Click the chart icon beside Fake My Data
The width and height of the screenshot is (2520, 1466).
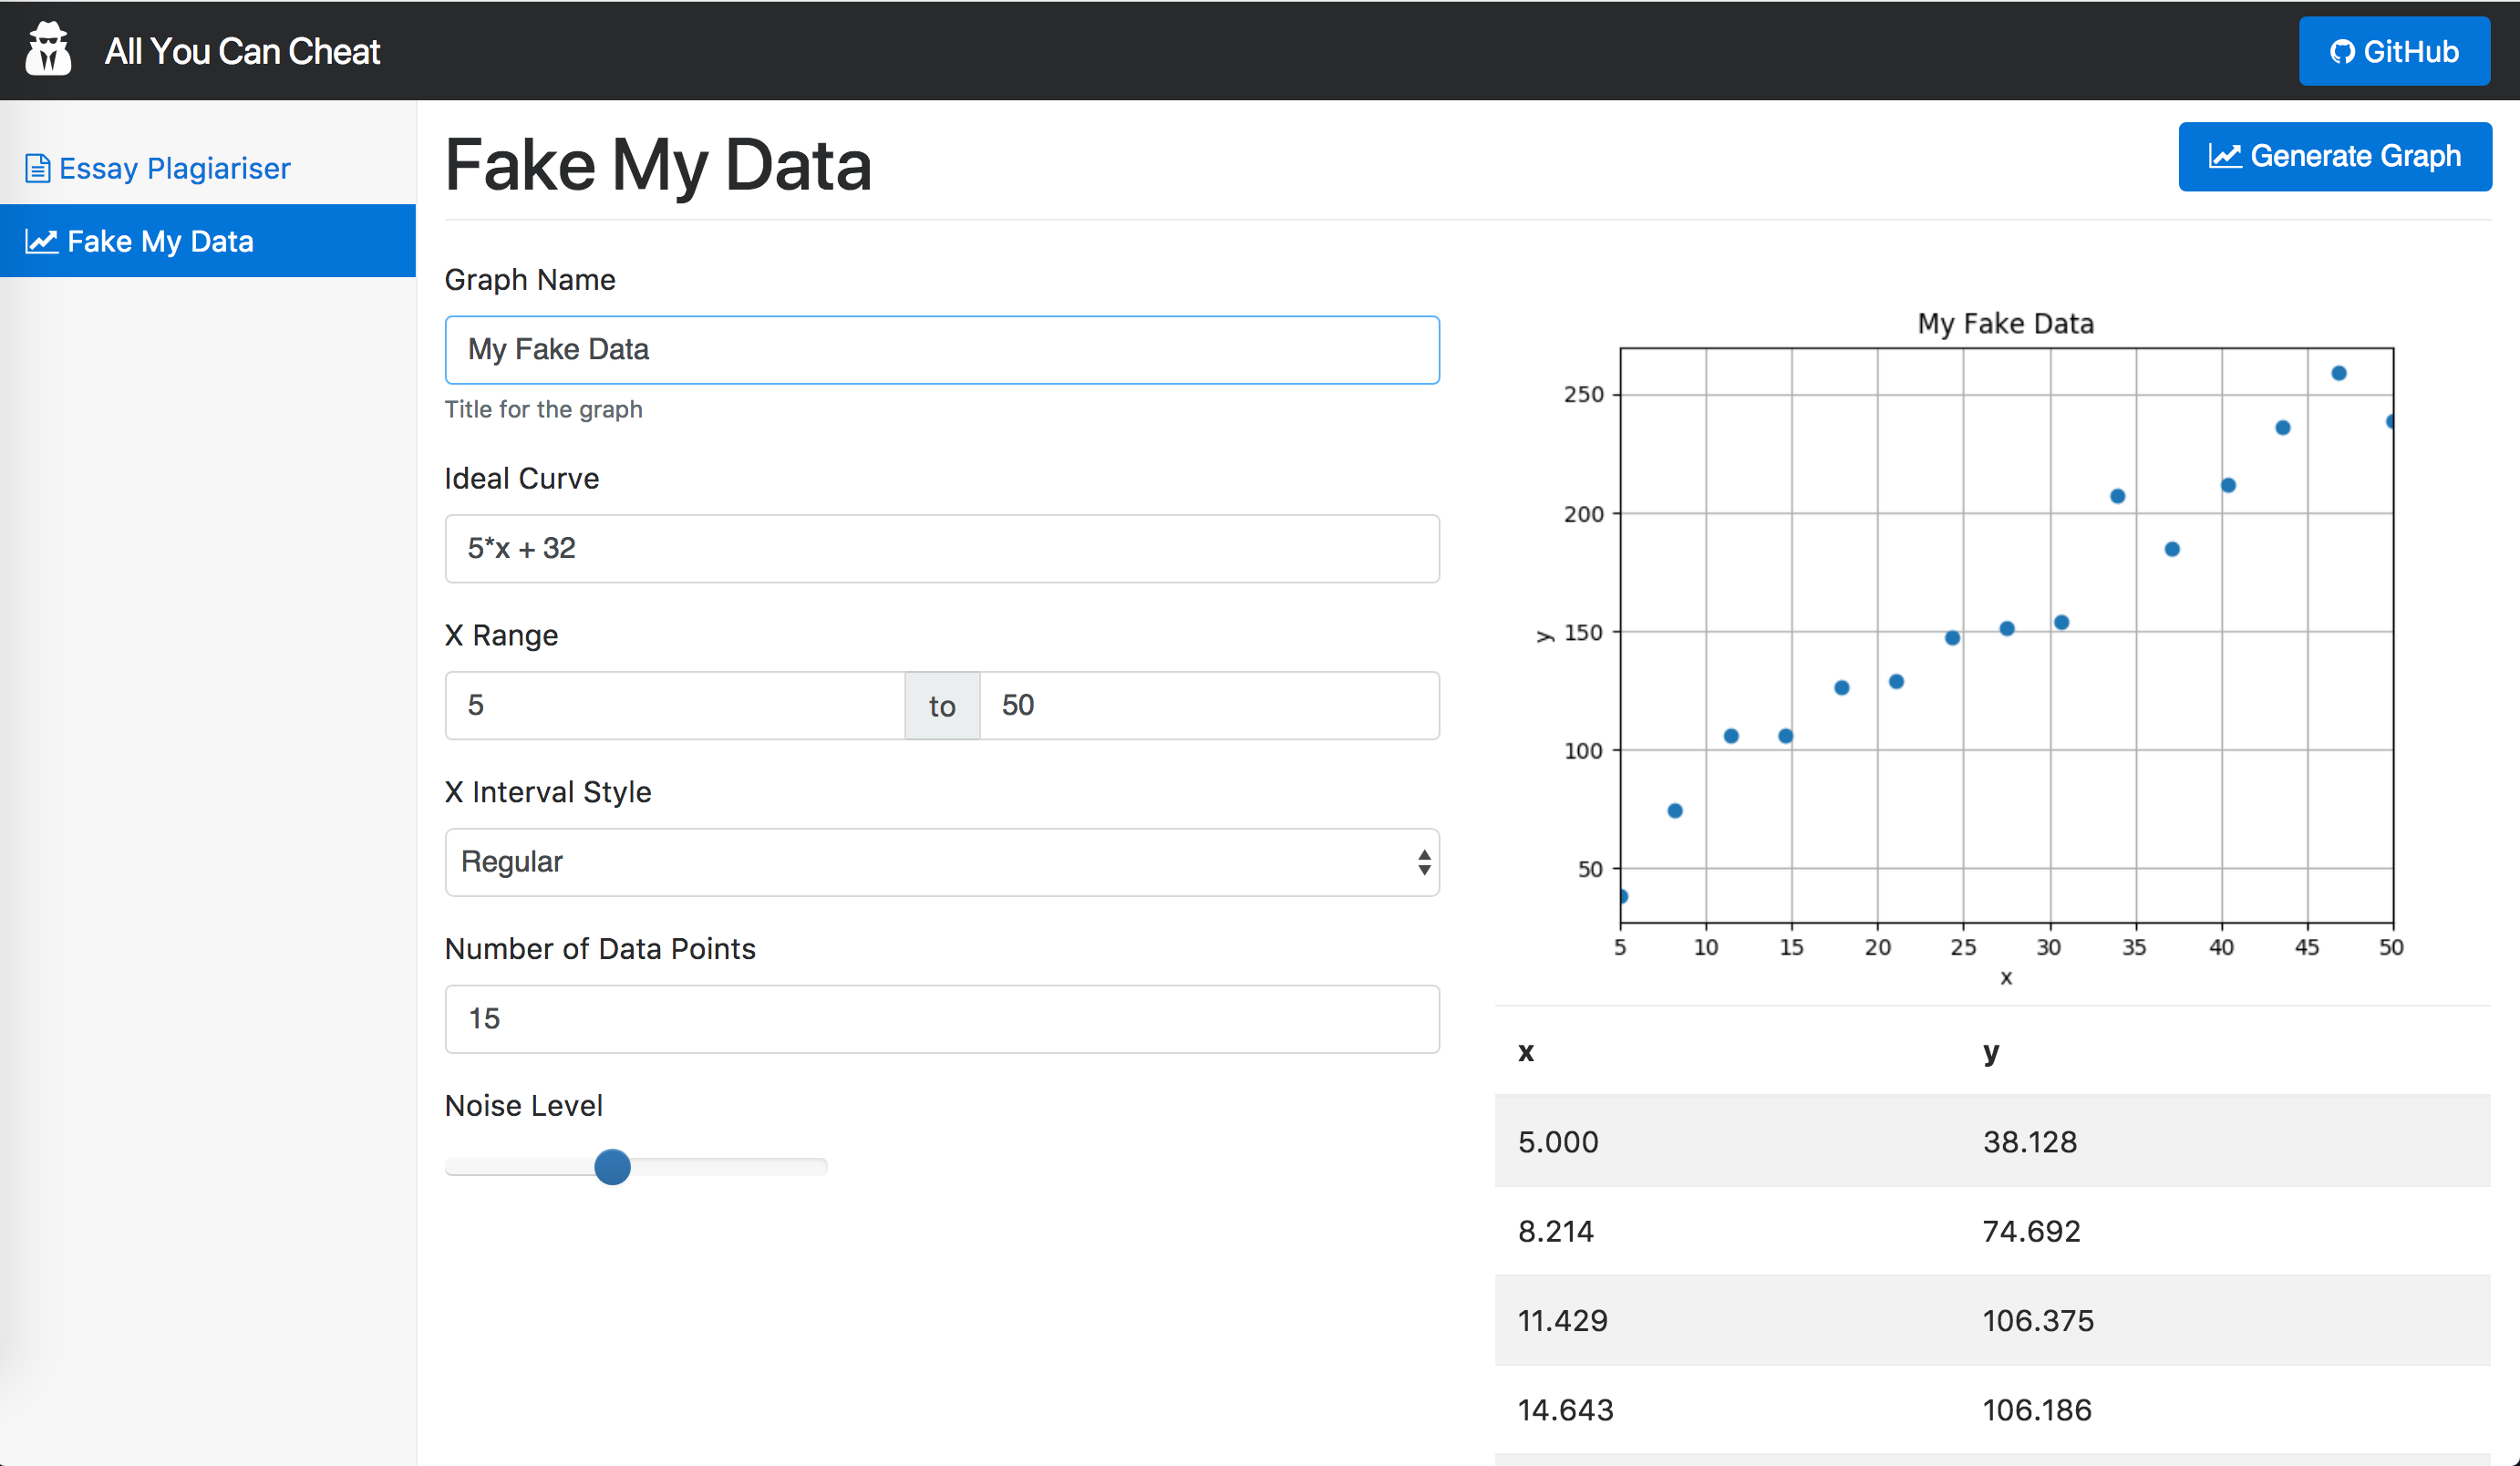pyautogui.click(x=41, y=241)
